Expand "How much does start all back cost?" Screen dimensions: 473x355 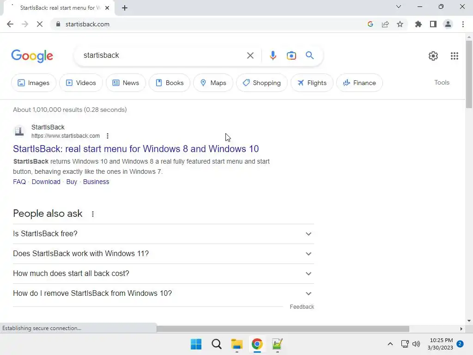click(164, 274)
